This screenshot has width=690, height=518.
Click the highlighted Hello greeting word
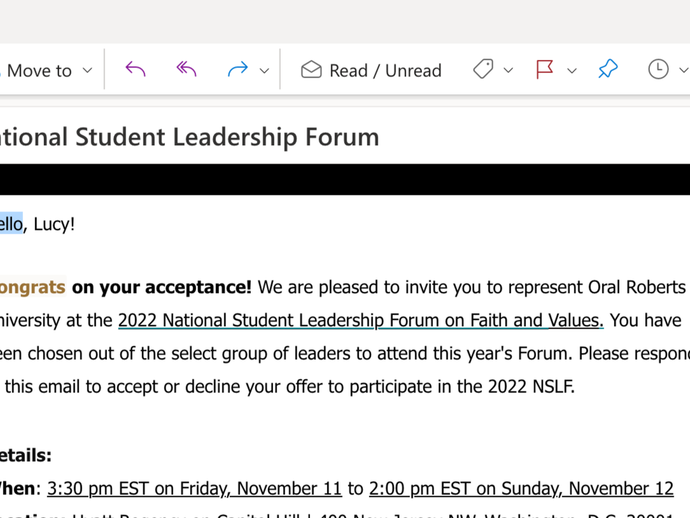point(11,224)
